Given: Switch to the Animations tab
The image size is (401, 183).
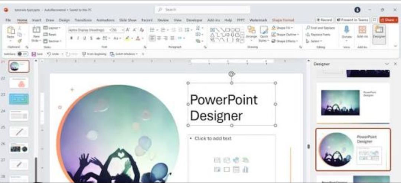Looking at the screenshot, I should [105, 20].
